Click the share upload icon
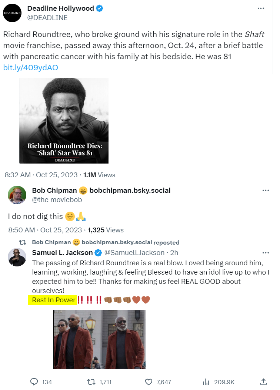Image resolution: width=280 pixels, height=390 pixels. [x=264, y=381]
